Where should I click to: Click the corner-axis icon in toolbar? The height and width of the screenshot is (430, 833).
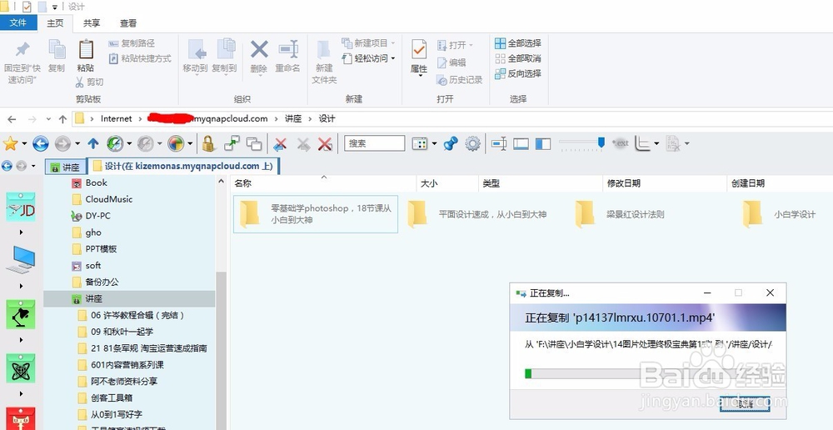tap(643, 143)
